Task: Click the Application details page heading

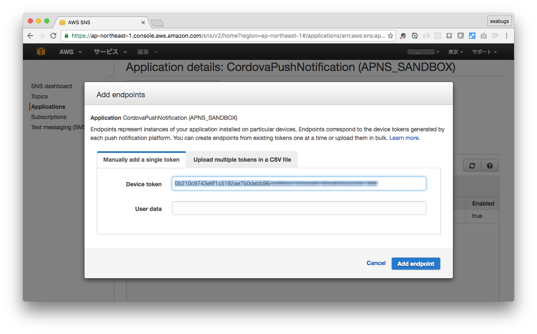Action: point(290,67)
